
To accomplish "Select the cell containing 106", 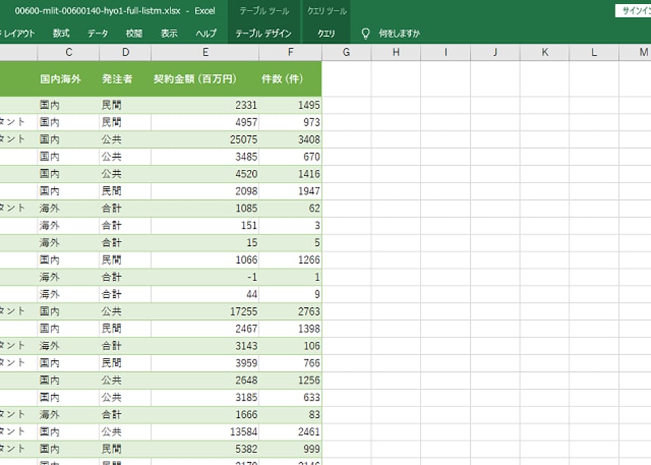I will click(x=290, y=346).
